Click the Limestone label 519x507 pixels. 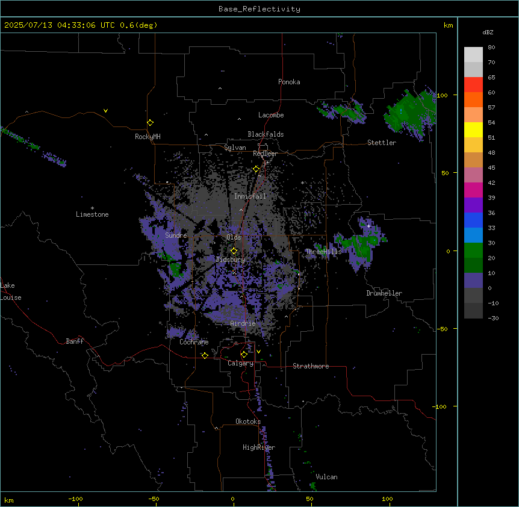(x=92, y=214)
